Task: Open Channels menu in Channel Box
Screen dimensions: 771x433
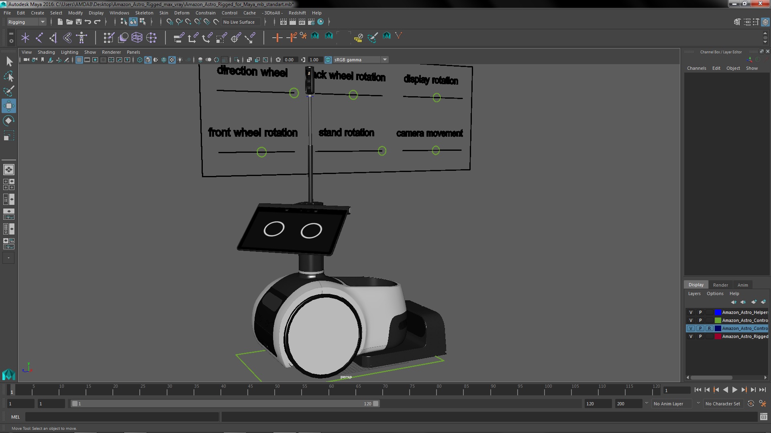Action: pos(696,68)
